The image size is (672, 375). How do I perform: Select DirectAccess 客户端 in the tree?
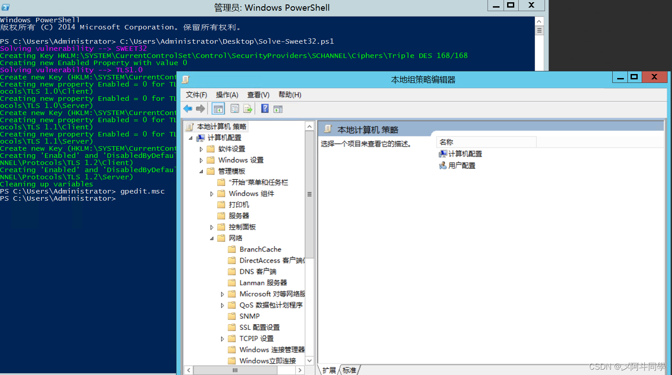tap(272, 260)
